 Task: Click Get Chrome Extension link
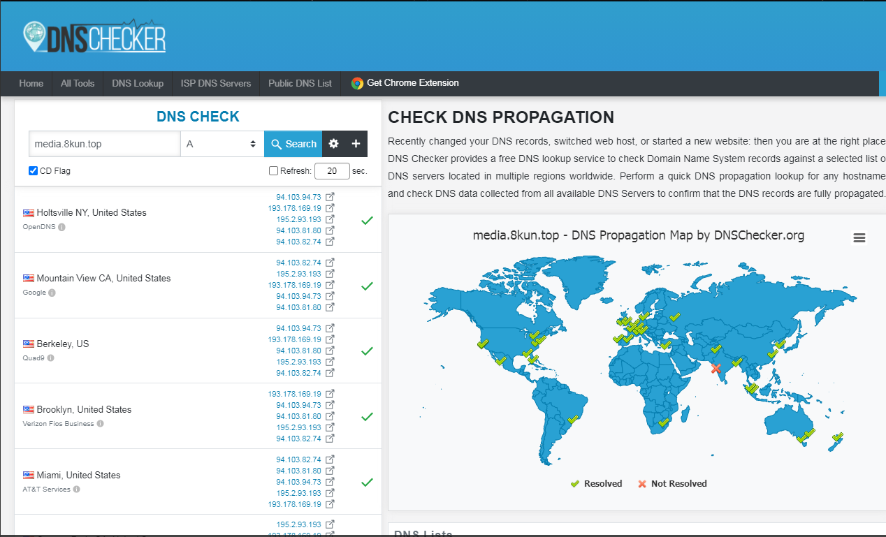413,83
